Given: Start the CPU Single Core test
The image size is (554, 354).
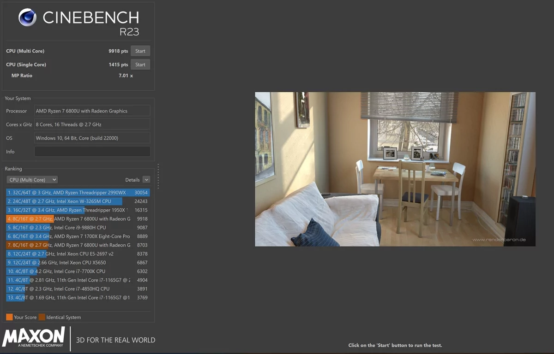Looking at the screenshot, I should click(x=140, y=65).
